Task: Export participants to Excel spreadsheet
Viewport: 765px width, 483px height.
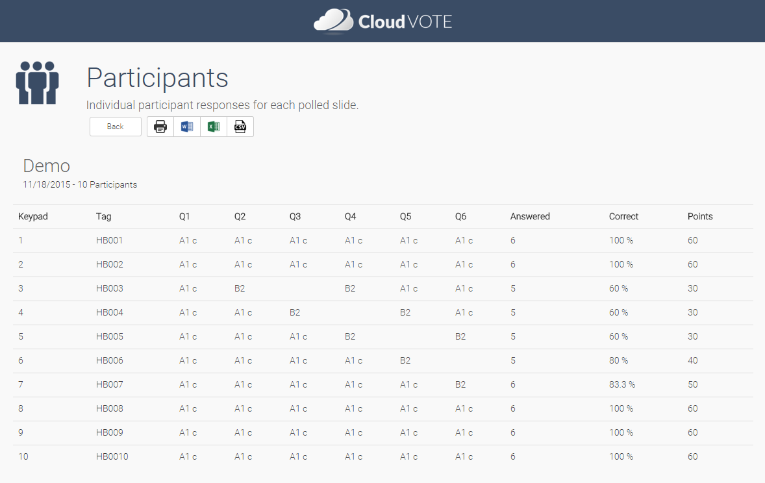Action: (x=214, y=127)
